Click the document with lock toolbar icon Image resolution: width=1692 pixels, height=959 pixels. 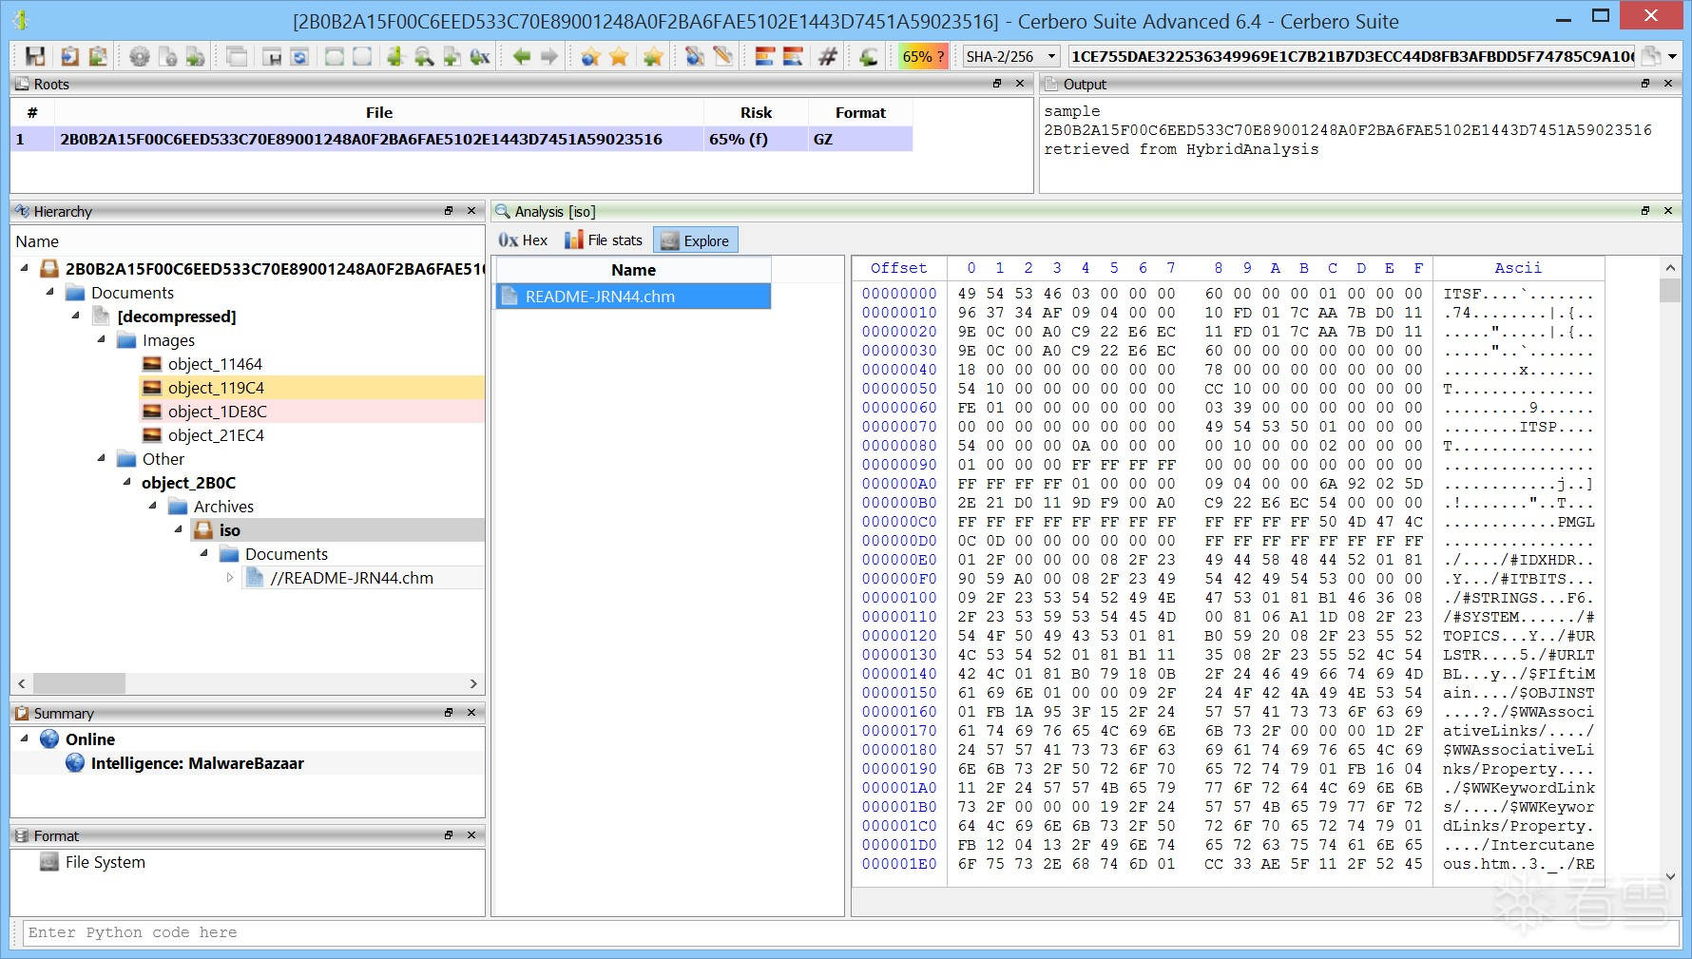168,56
